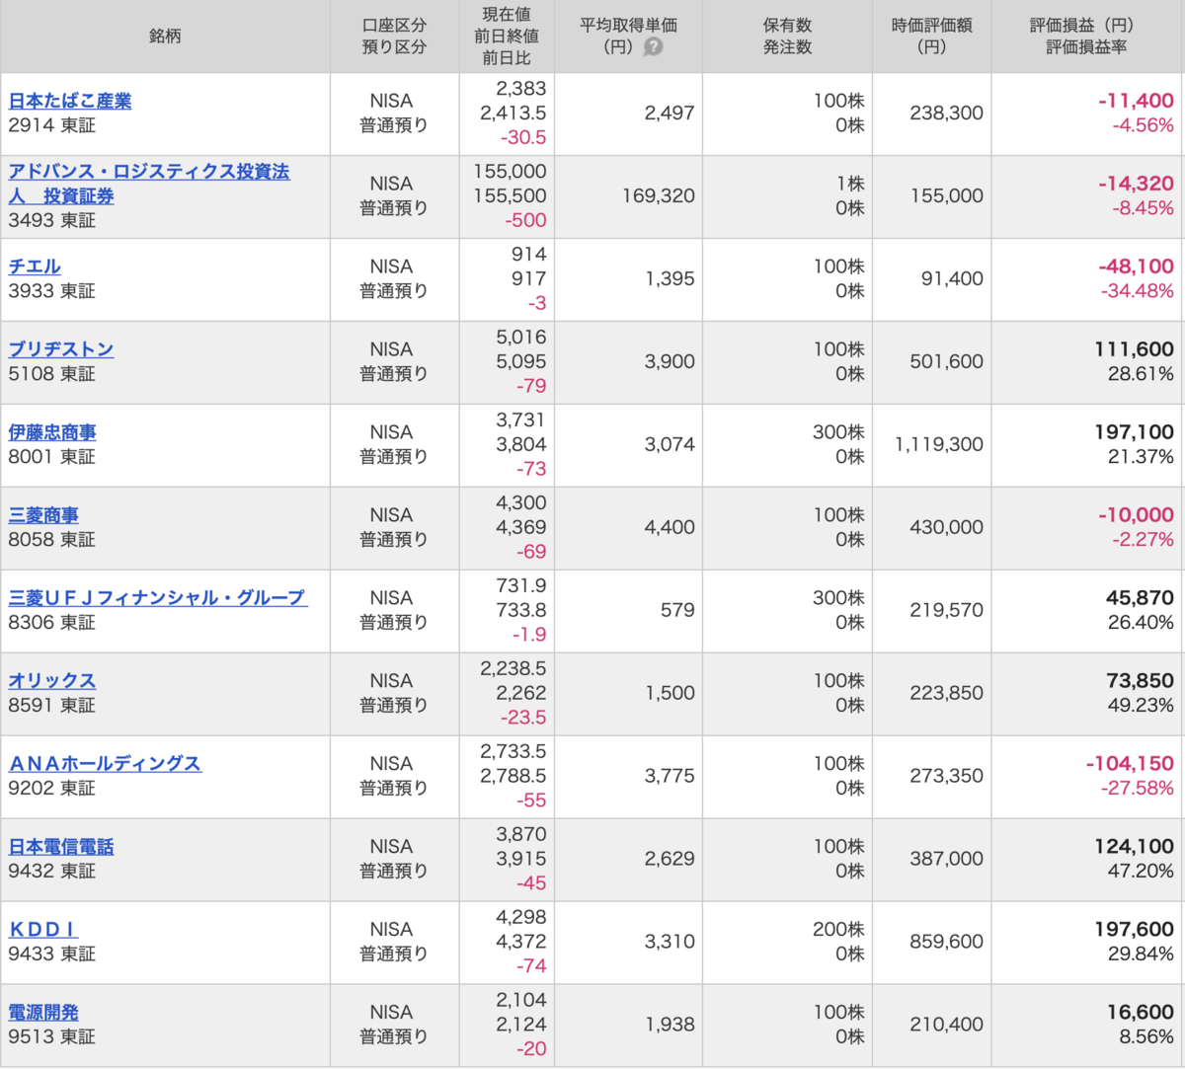The image size is (1185, 1069).
Task: Select the 時価評価額 column header
Action: pos(931,36)
